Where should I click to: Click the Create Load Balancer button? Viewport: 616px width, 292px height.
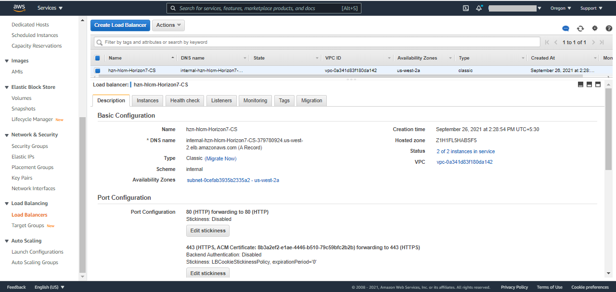(x=120, y=25)
